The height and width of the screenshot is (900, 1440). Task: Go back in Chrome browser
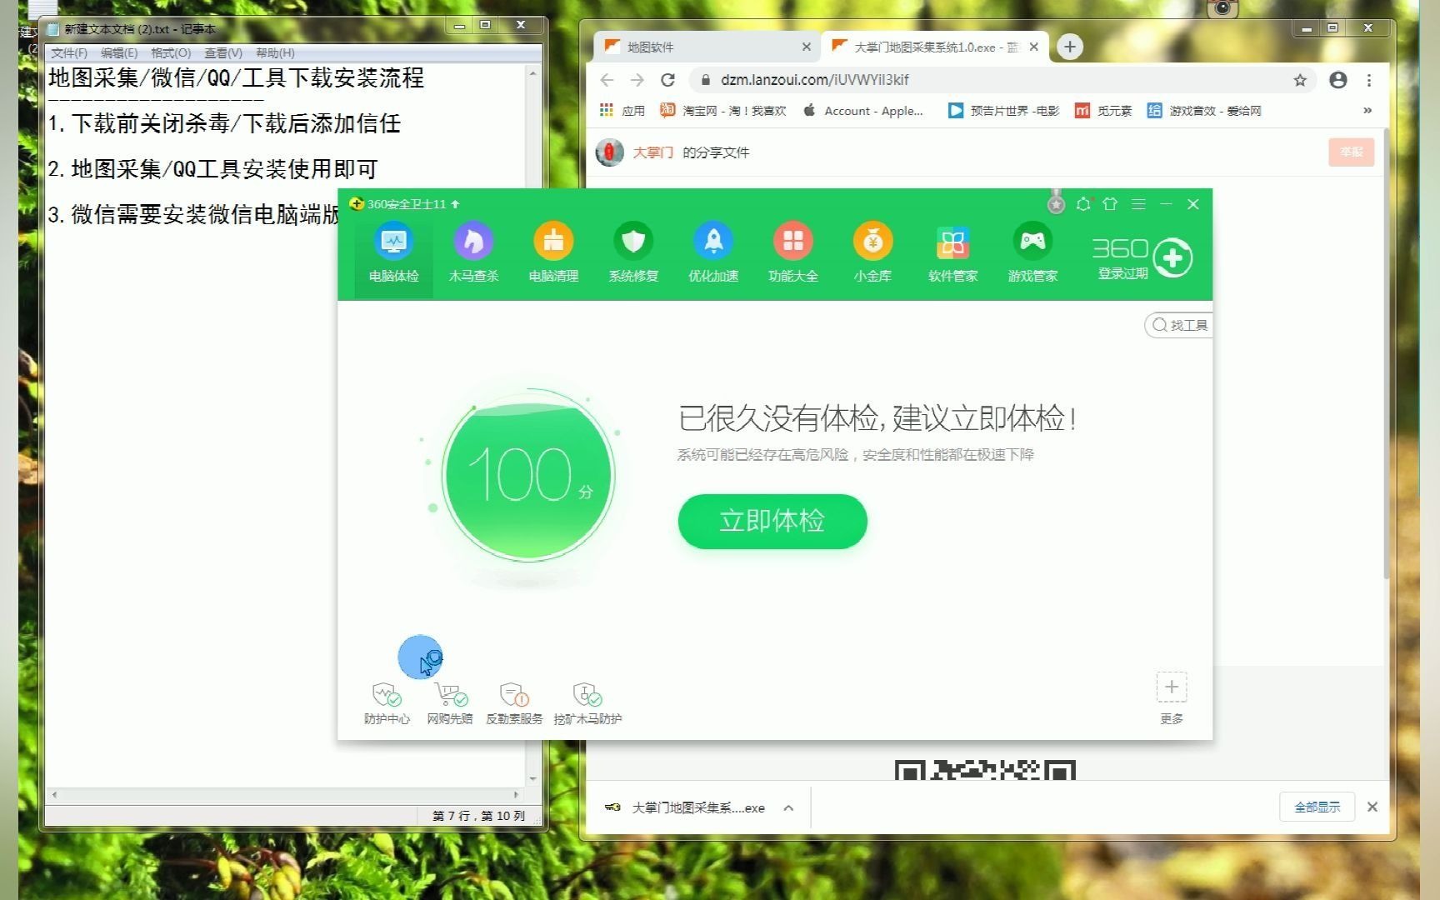(x=607, y=80)
